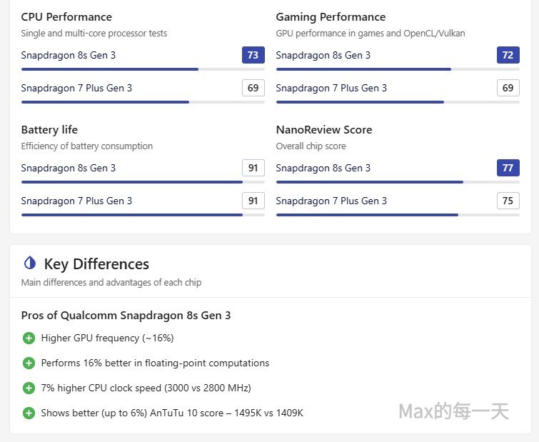The width and height of the screenshot is (539, 442).
Task: Click Pros of Qualcomm Snapdragon 8s Gen 3 heading
Action: tap(126, 316)
